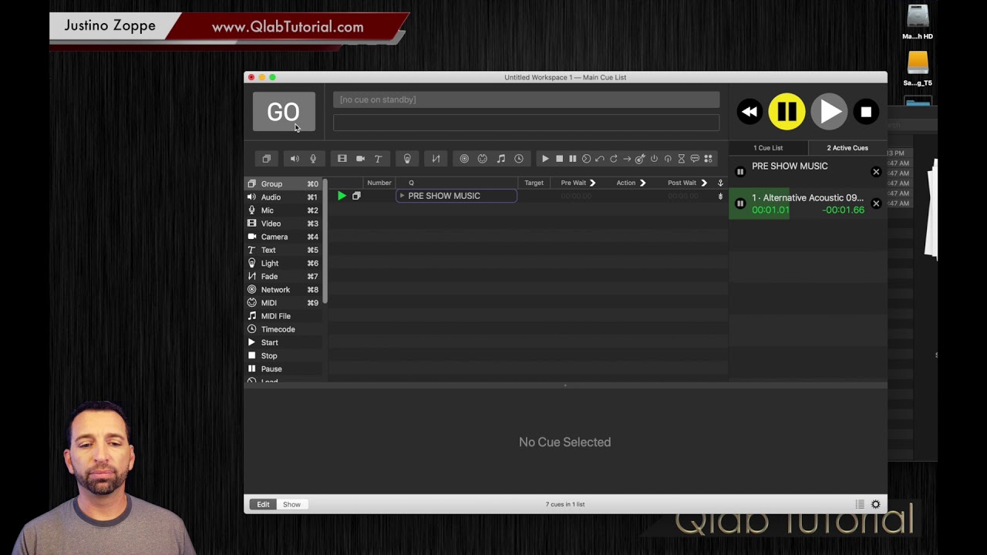
Task: Select Camera in the cue type sidebar
Action: click(283, 237)
